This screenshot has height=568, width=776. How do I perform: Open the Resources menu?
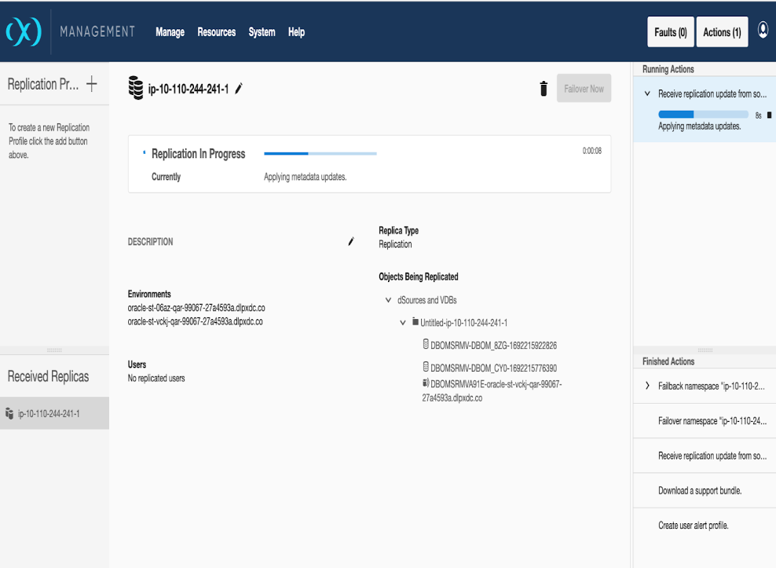[216, 32]
